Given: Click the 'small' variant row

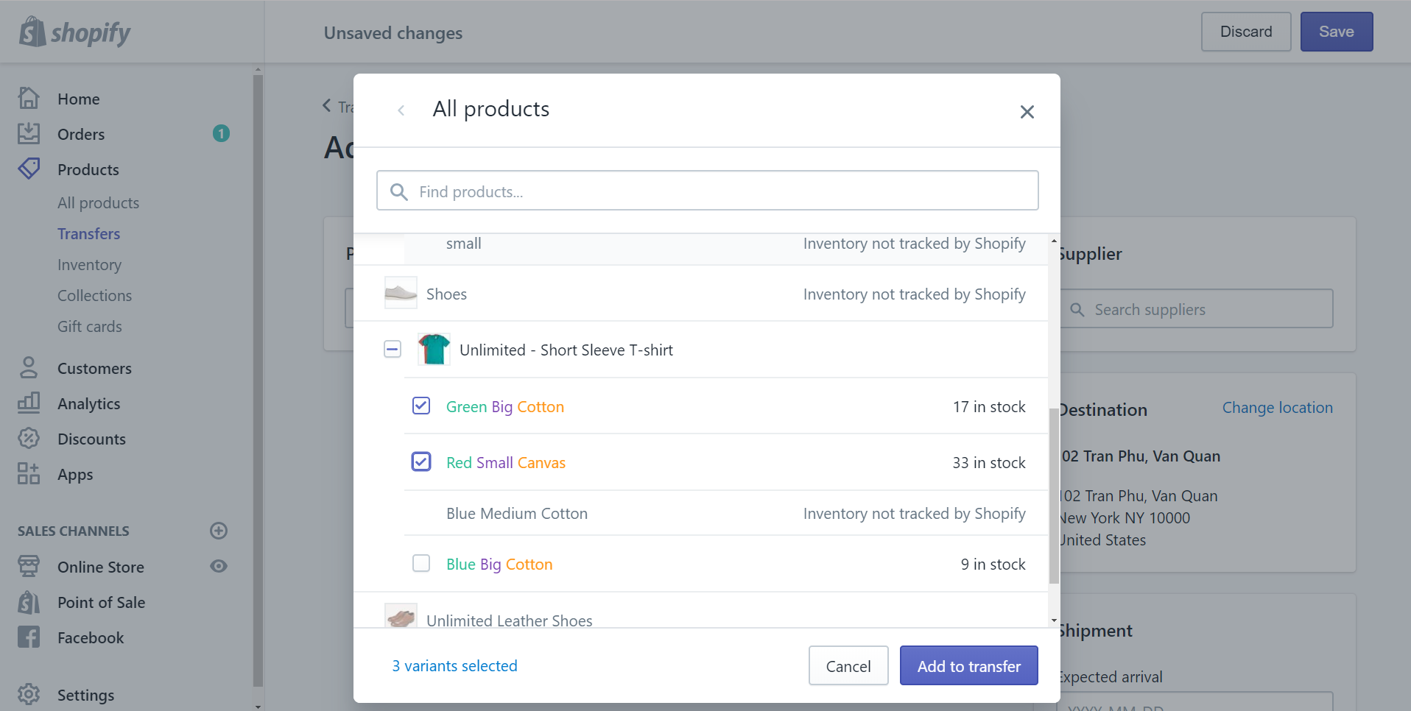Looking at the screenshot, I should tap(726, 249).
